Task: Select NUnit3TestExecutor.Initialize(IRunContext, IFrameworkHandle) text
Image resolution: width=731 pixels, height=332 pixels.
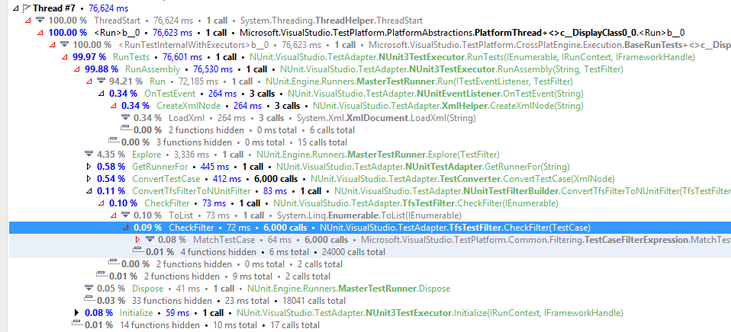Action: [x=430, y=312]
